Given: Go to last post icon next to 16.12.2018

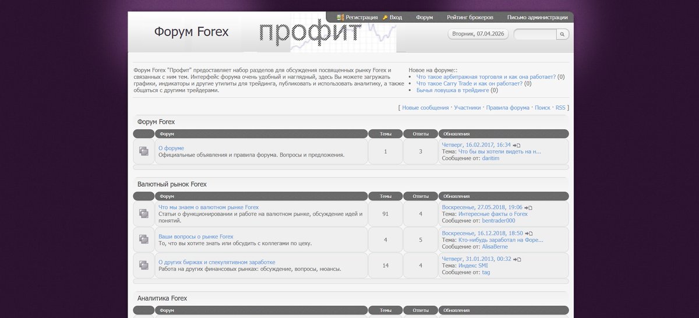Looking at the screenshot, I should [529, 234].
